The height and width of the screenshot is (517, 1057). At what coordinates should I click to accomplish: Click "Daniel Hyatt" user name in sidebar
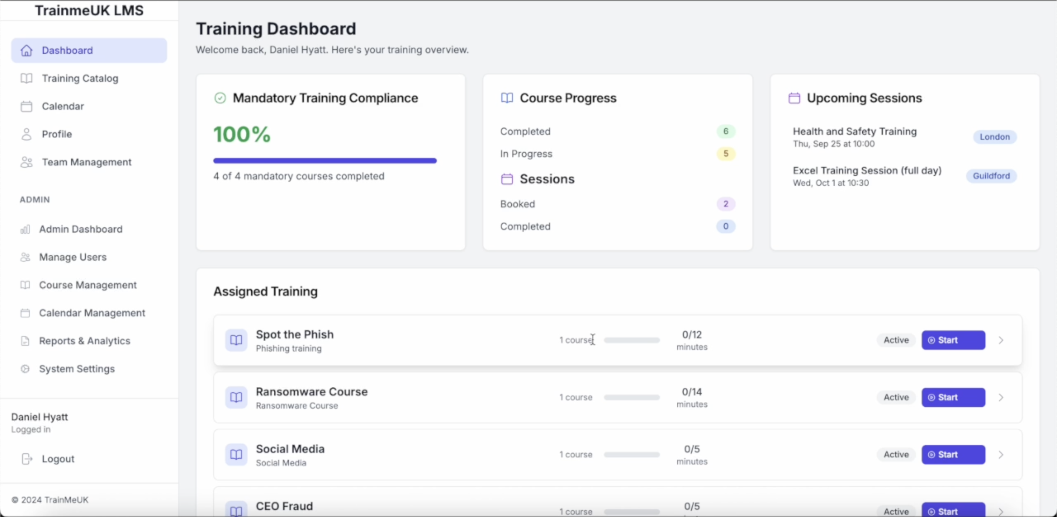[x=39, y=417]
